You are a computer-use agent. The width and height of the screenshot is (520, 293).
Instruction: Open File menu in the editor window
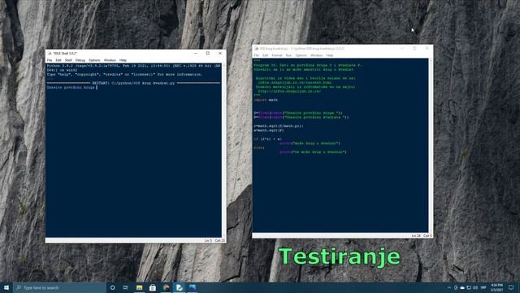point(257,55)
